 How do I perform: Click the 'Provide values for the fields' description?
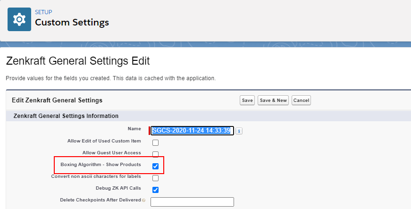click(110, 78)
